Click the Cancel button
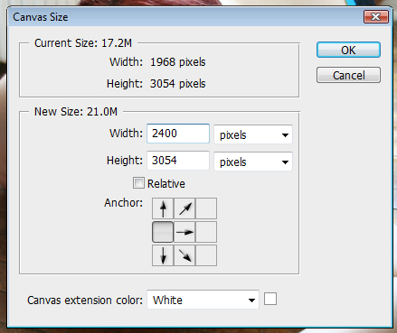Image resolution: width=397 pixels, height=333 pixels. [348, 75]
